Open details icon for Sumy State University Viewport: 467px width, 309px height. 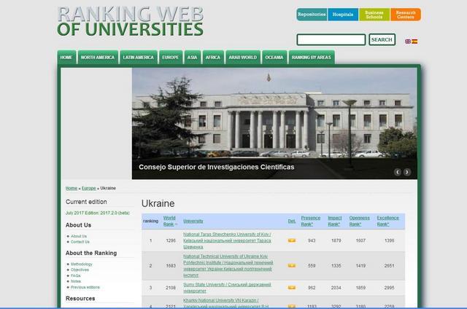click(x=292, y=288)
